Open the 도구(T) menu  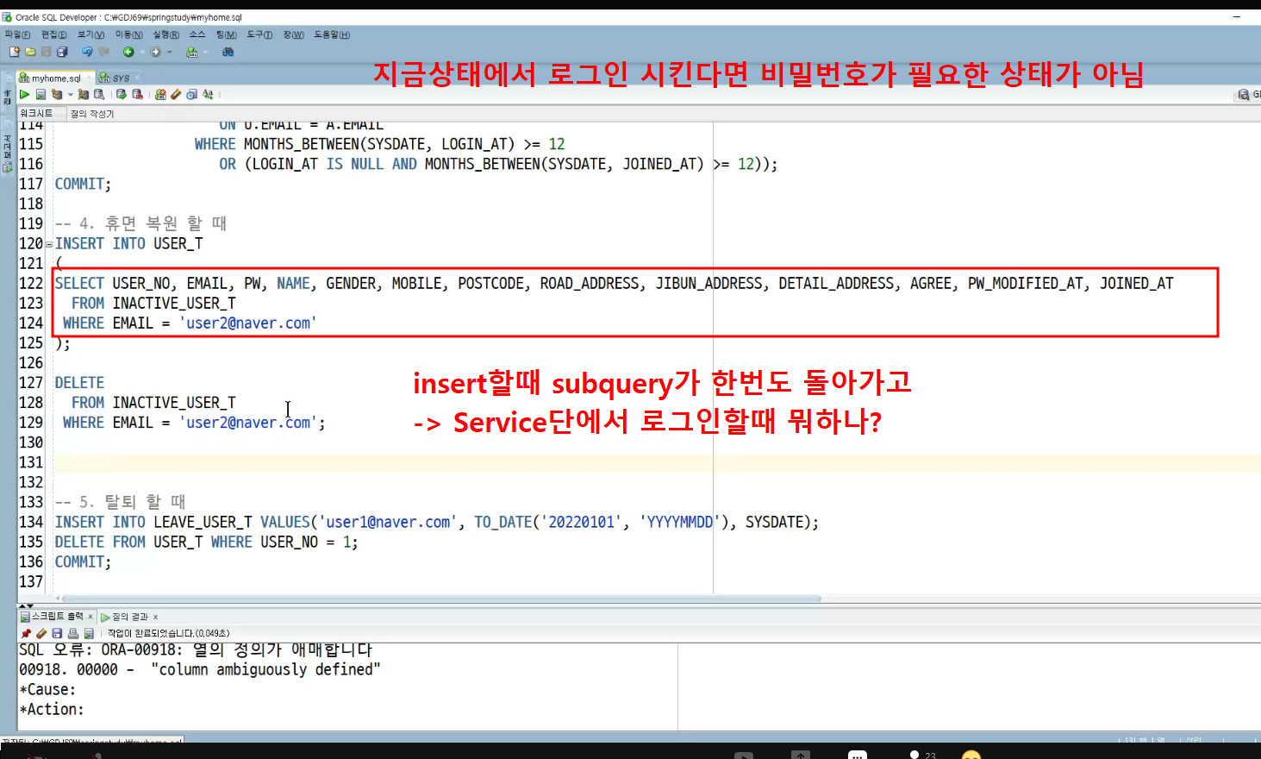pyautogui.click(x=259, y=34)
